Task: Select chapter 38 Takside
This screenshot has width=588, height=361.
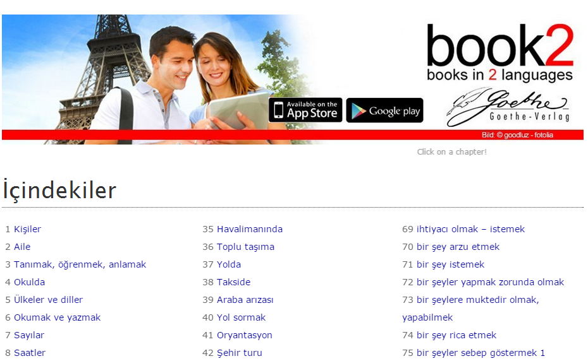Action: point(234,282)
